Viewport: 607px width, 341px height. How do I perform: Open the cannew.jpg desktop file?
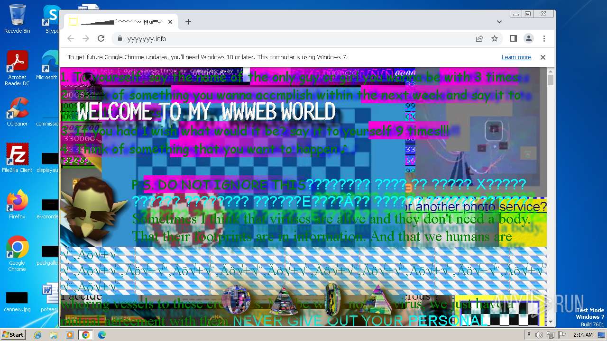(17, 302)
